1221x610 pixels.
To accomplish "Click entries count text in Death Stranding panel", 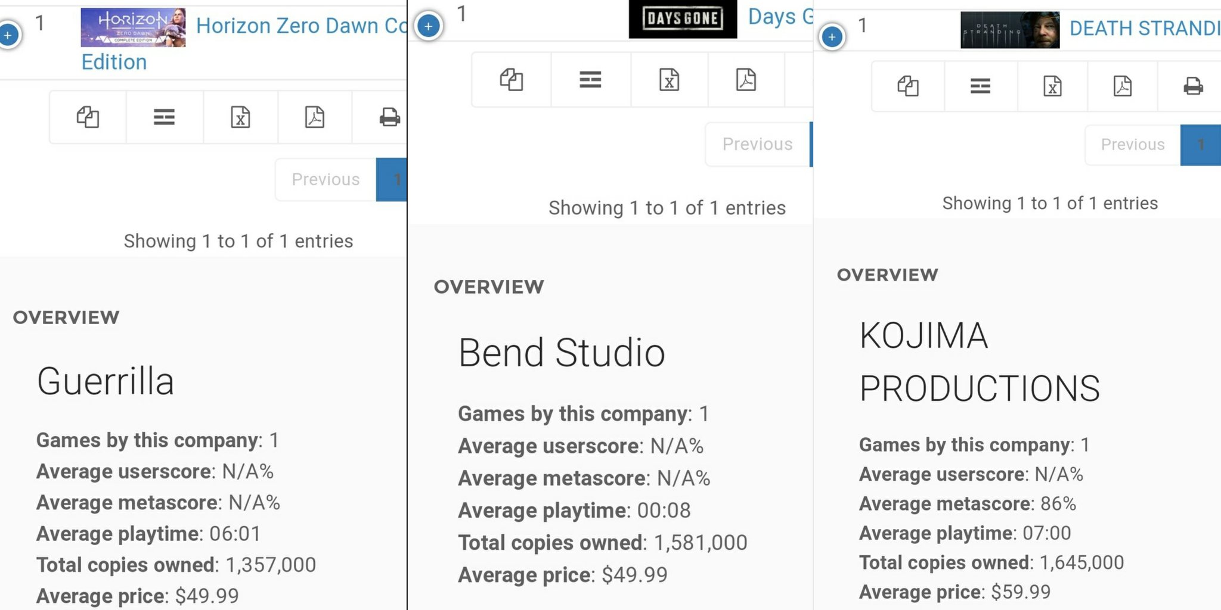I will 1050,203.
